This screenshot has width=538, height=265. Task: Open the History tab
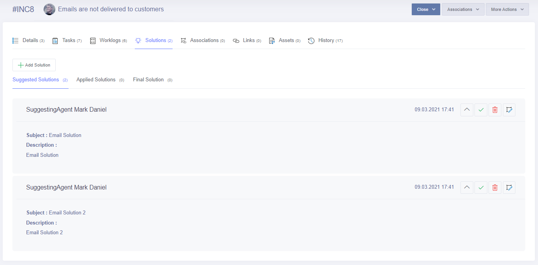pos(325,40)
